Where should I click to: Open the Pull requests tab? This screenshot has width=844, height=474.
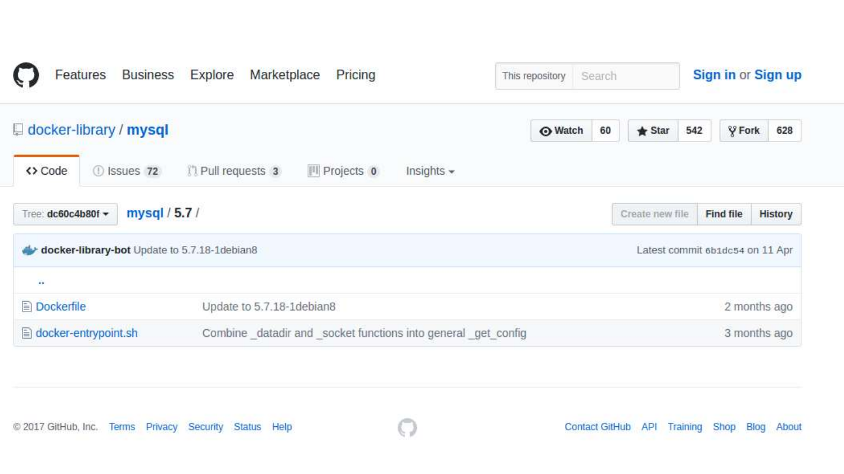[234, 171]
